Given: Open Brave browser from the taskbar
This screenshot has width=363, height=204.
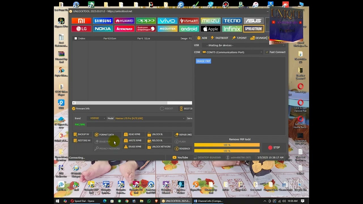Looking at the screenshot, I should click(156, 201).
